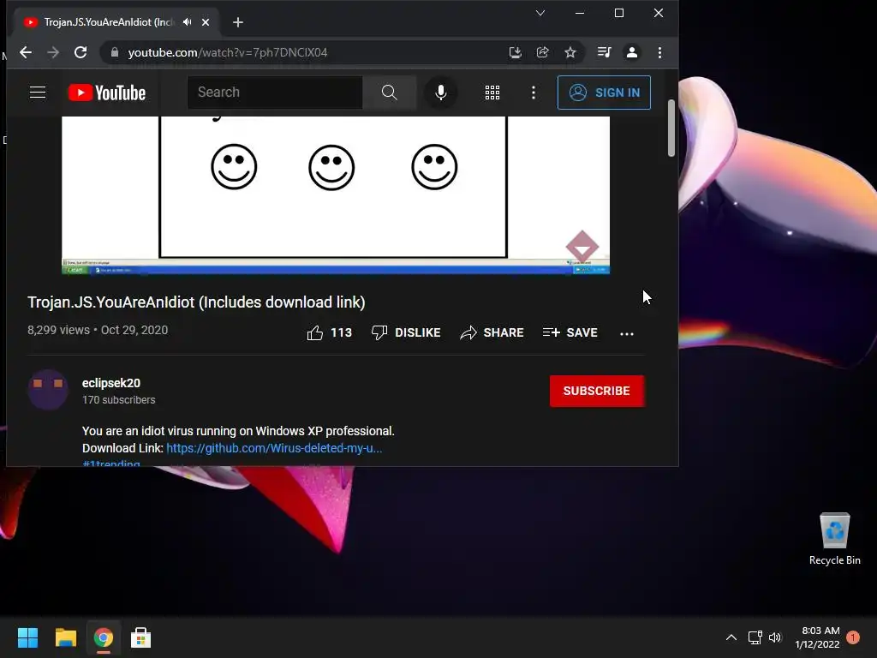Close the Trojan.JS.YouAreAnIdiot tab
Viewport: 877px width, 658px height.
point(206,22)
